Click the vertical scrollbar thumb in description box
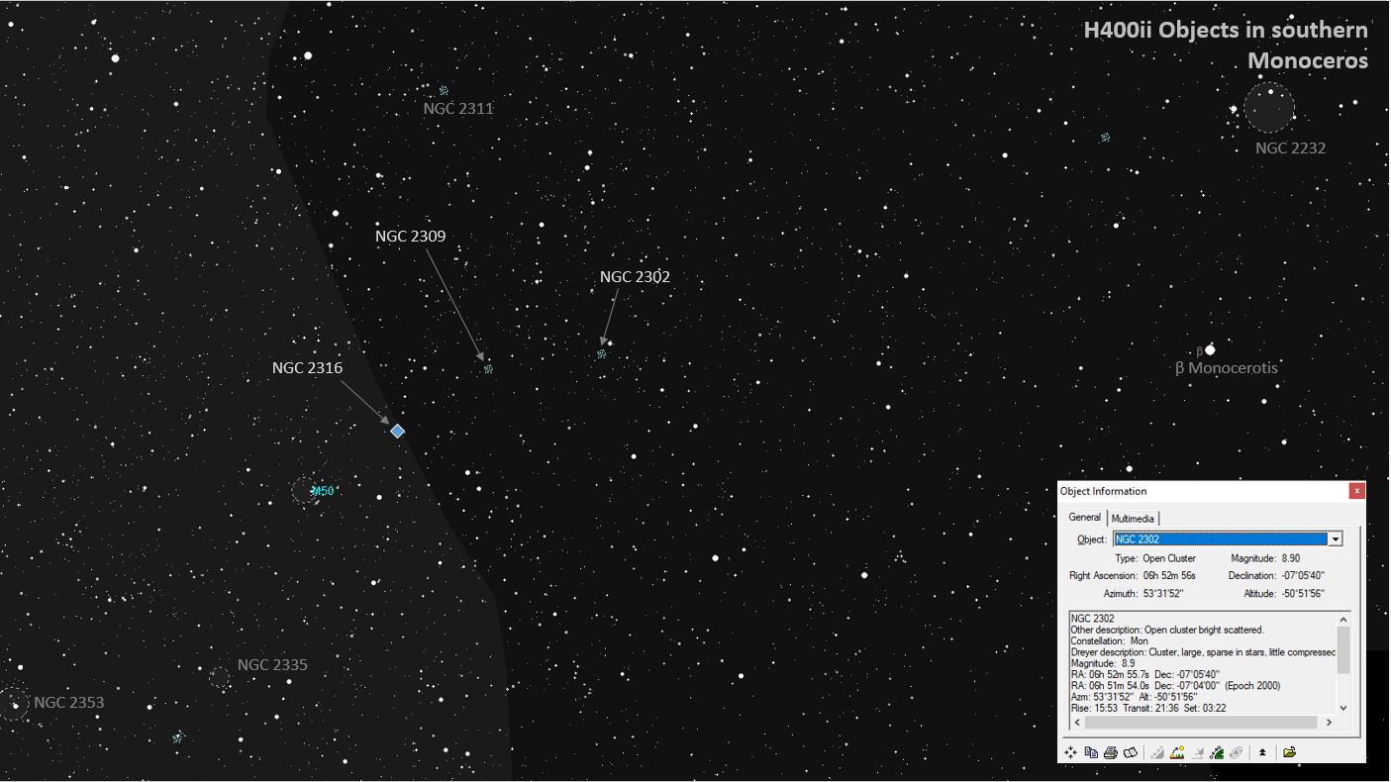Screen dimensions: 1391x782 (1343, 649)
